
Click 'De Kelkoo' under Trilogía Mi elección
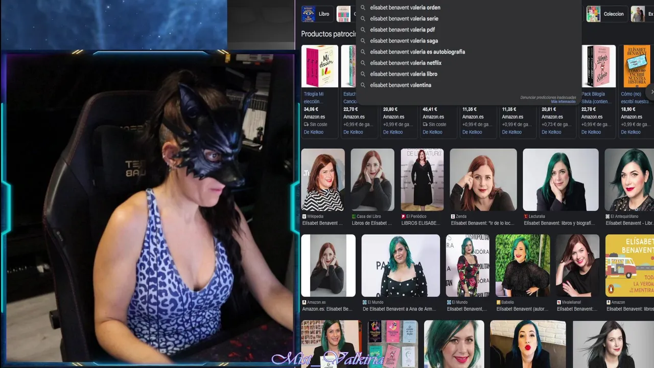[314, 132]
